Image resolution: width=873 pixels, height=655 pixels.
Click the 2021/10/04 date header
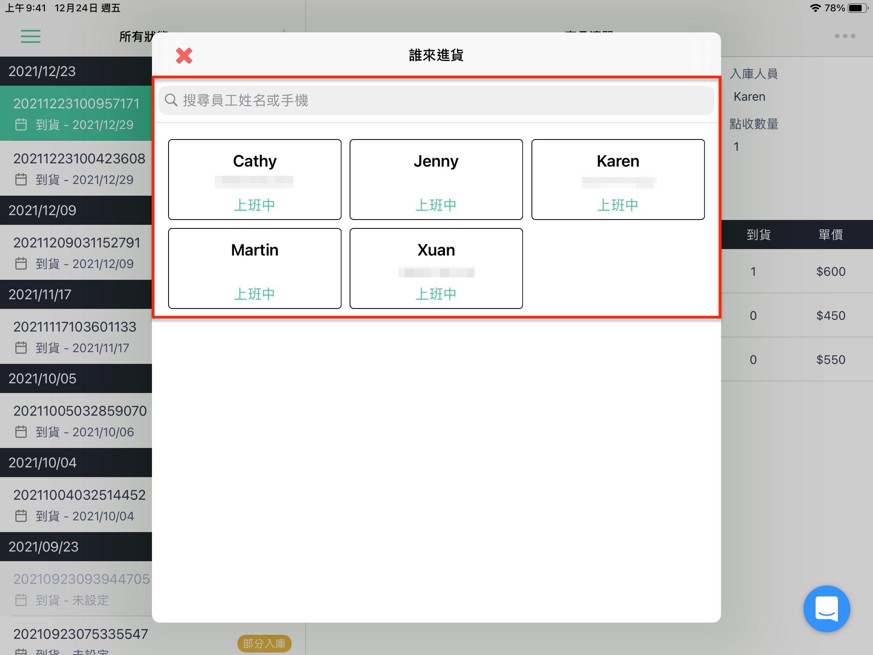[x=76, y=463]
